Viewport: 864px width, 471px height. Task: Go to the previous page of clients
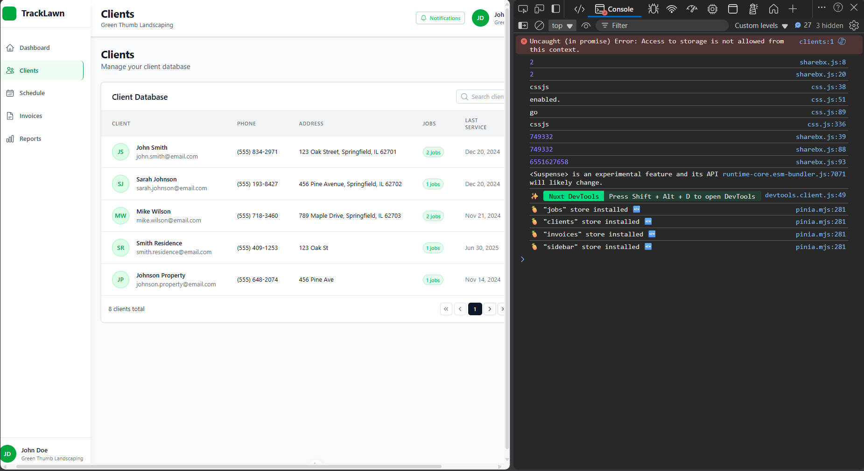pos(460,309)
